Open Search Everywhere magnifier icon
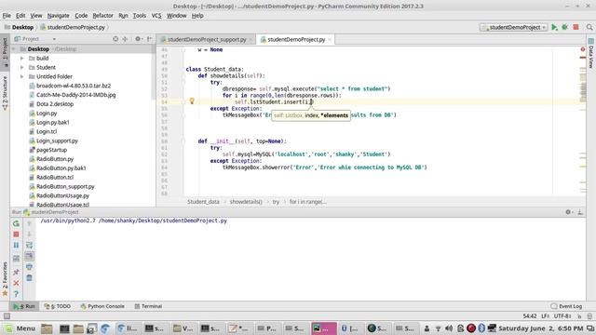596x335 pixels. tap(589, 27)
